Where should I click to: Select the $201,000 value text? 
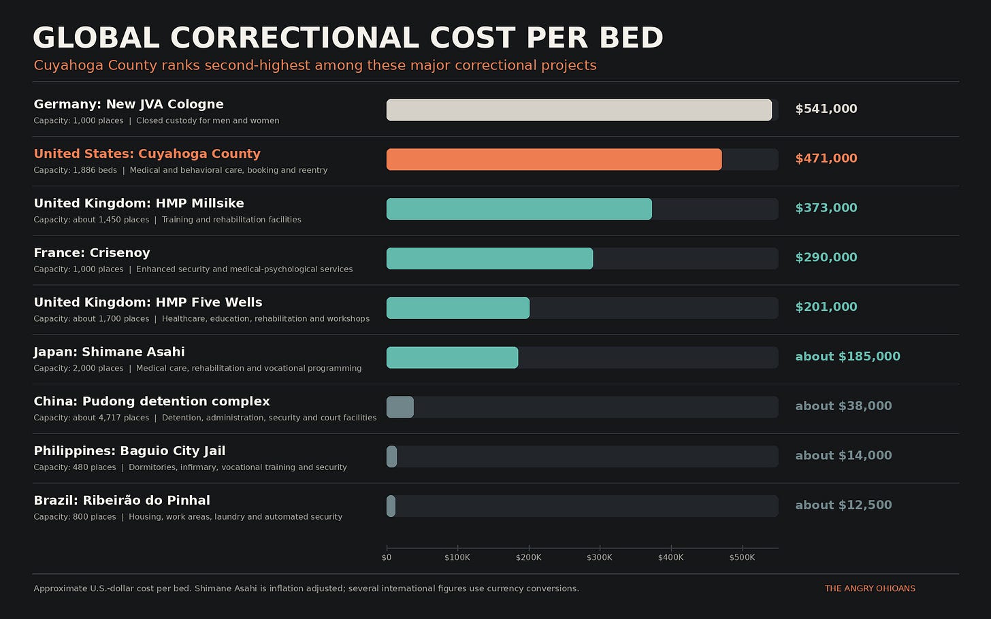pyautogui.click(x=826, y=307)
